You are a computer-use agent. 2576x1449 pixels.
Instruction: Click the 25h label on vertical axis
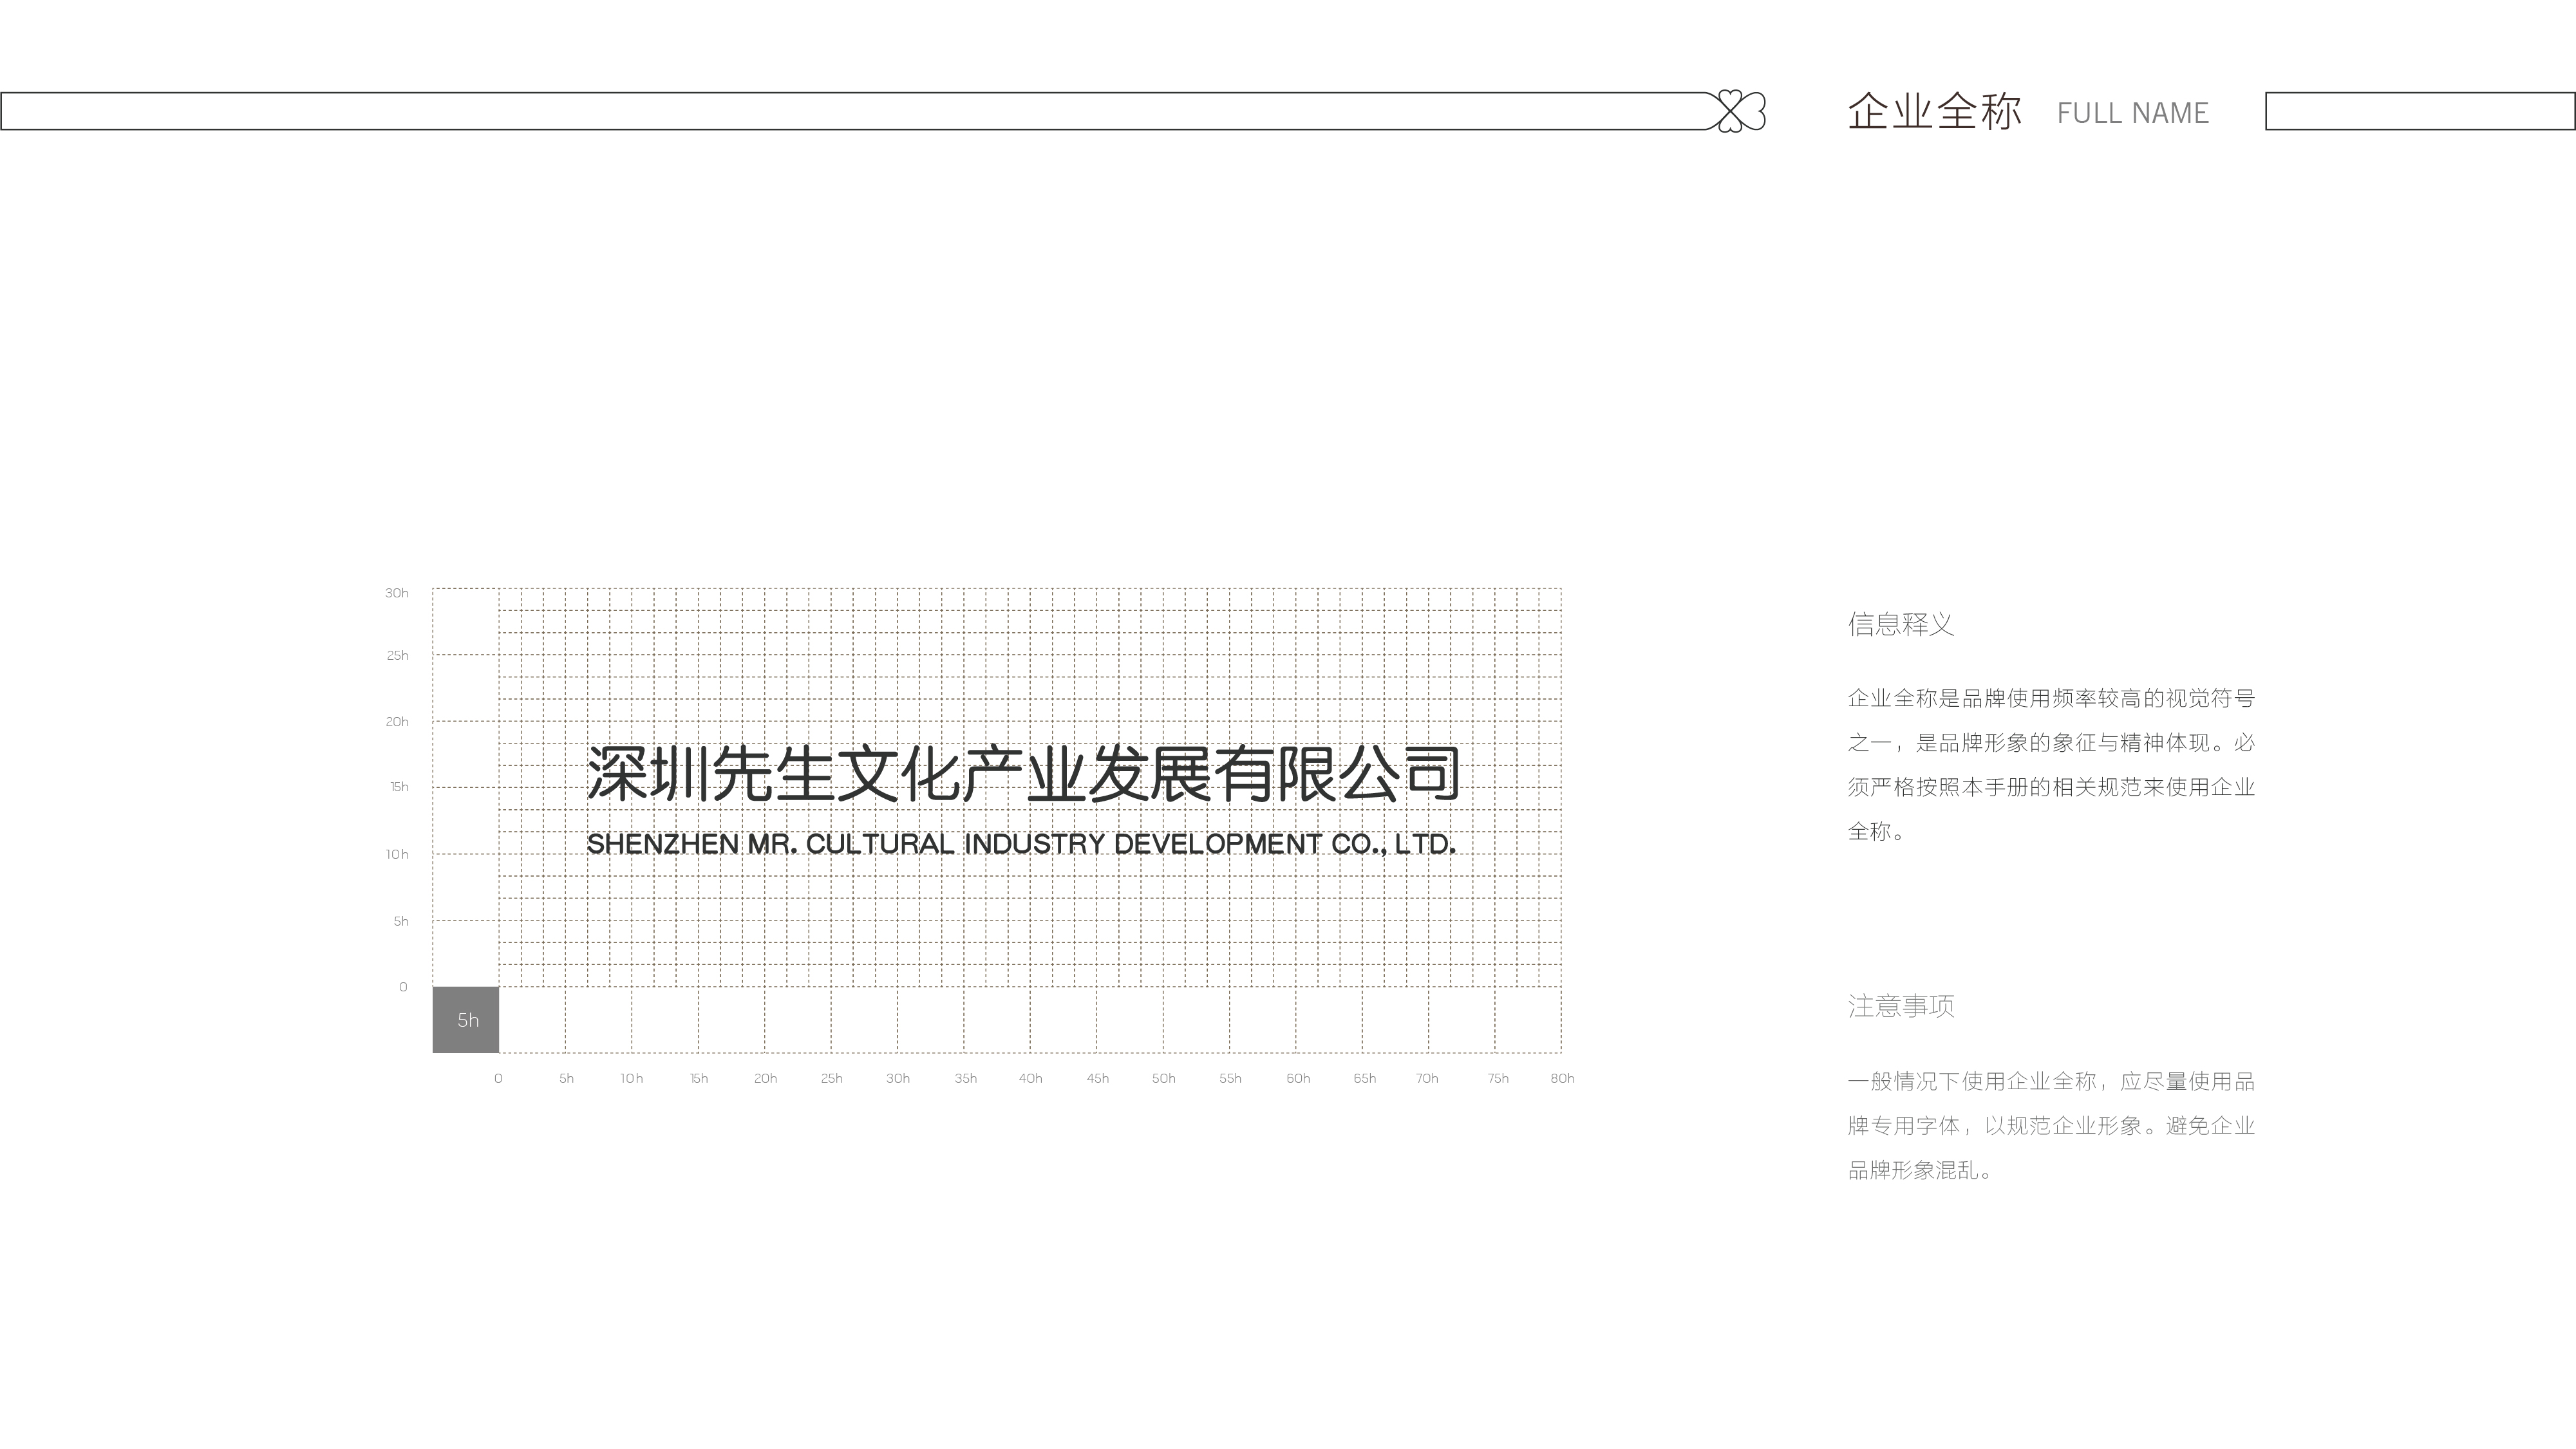click(397, 656)
